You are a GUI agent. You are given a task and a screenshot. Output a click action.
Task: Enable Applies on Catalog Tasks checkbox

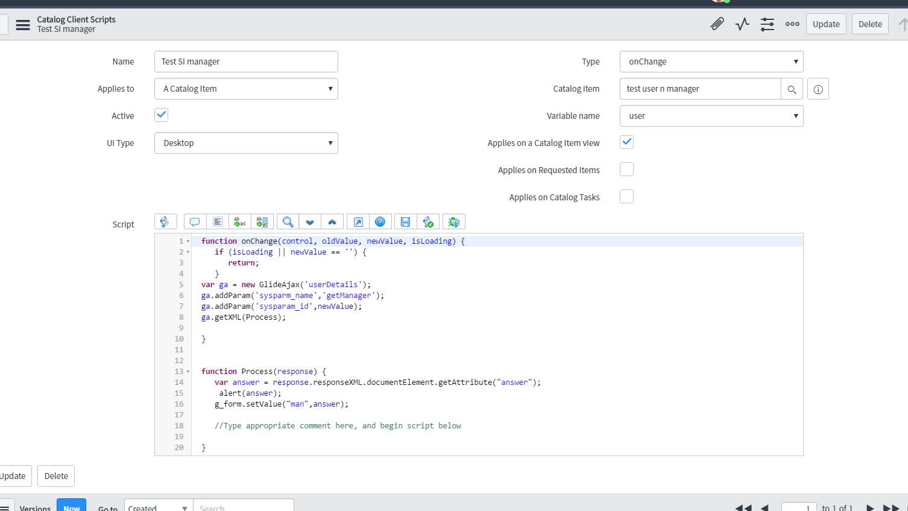click(x=626, y=196)
